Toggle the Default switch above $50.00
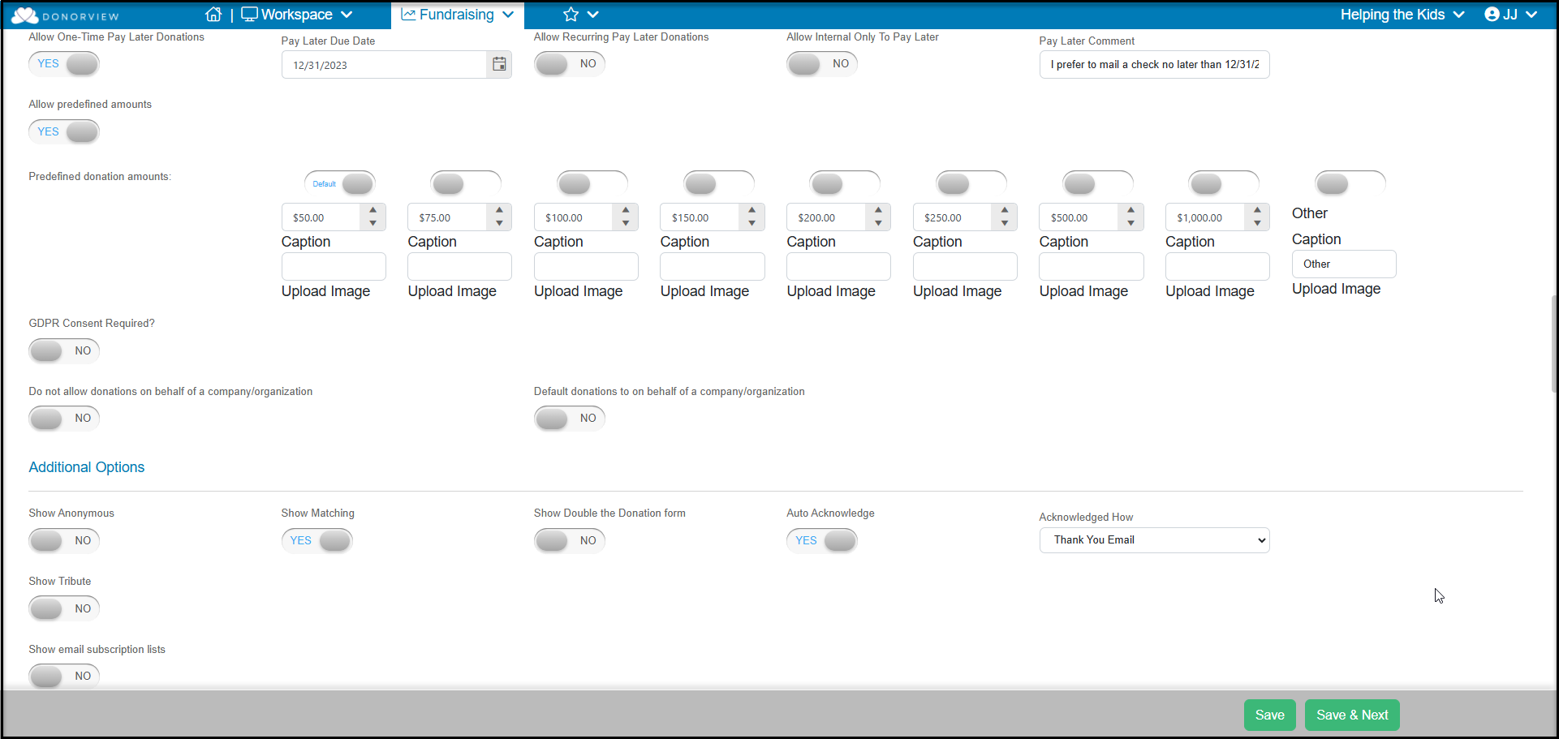Viewport: 1559px width, 739px height. (340, 183)
